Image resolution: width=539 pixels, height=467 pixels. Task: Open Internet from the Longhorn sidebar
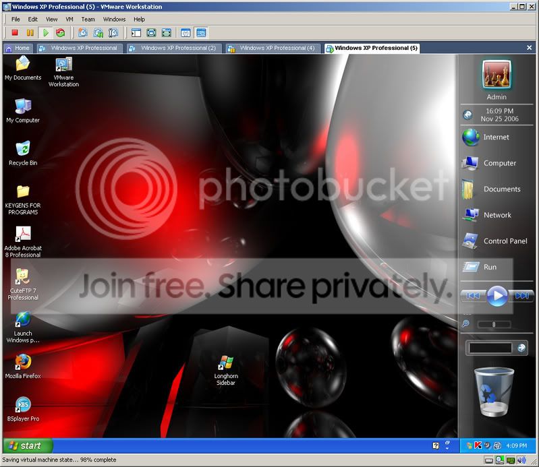486,137
